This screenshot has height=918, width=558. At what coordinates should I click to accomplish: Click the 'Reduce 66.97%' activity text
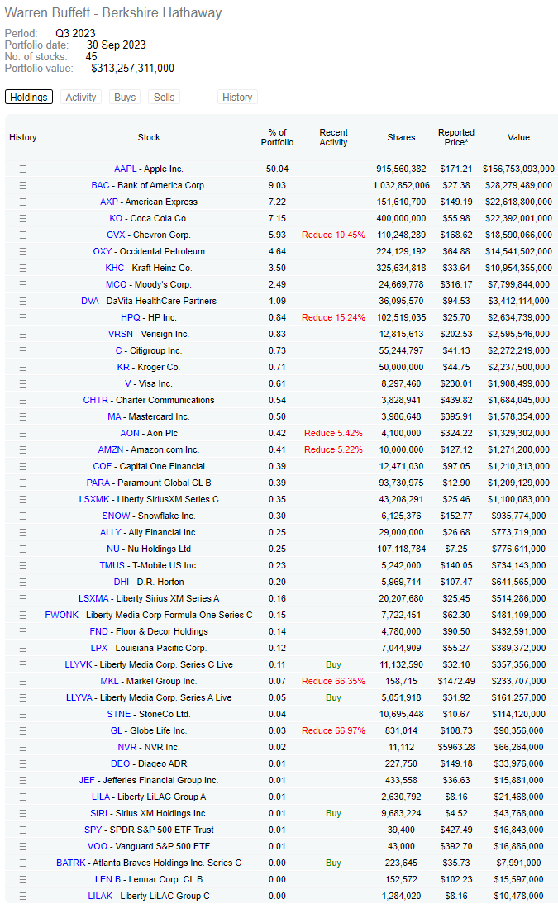tap(334, 731)
